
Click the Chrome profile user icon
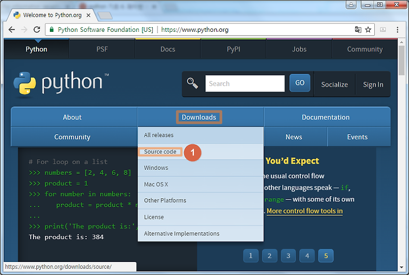(x=351, y=5)
